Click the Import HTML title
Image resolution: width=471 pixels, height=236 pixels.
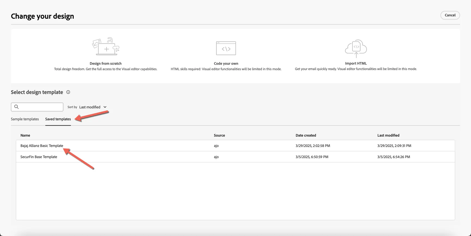(356, 63)
